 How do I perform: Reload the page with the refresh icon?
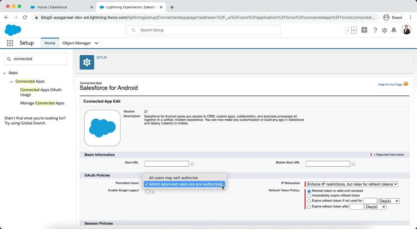pyautogui.click(x=25, y=17)
